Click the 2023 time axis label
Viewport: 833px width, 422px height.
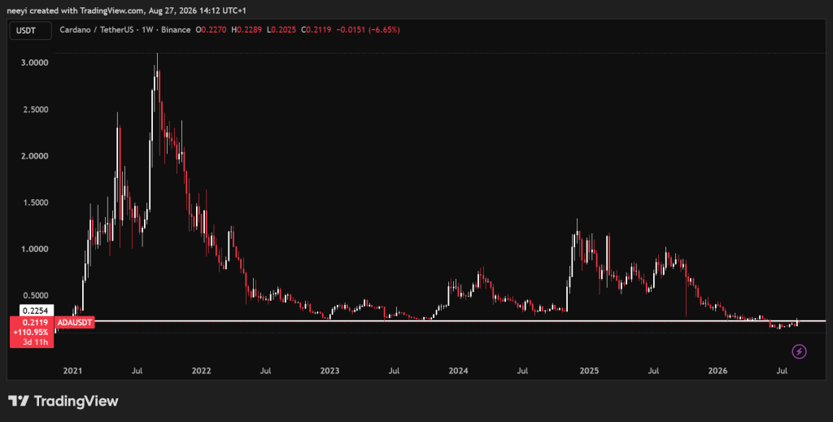329,371
